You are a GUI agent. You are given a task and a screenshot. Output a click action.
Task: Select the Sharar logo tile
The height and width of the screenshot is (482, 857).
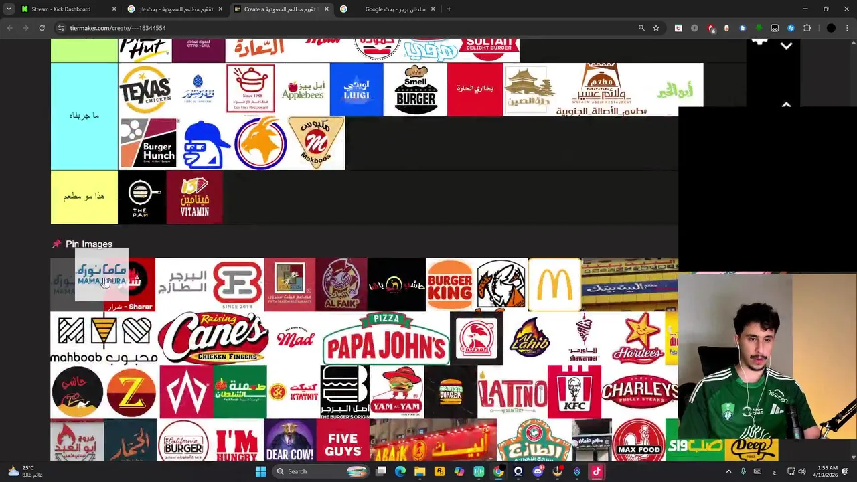138,285
